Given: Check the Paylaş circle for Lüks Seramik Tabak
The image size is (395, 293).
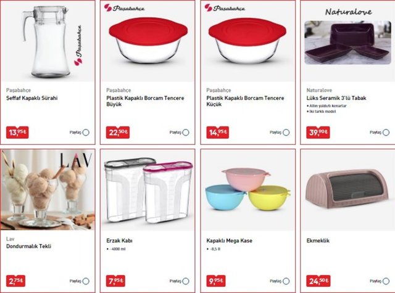Looking at the screenshot, I should [386, 133].
